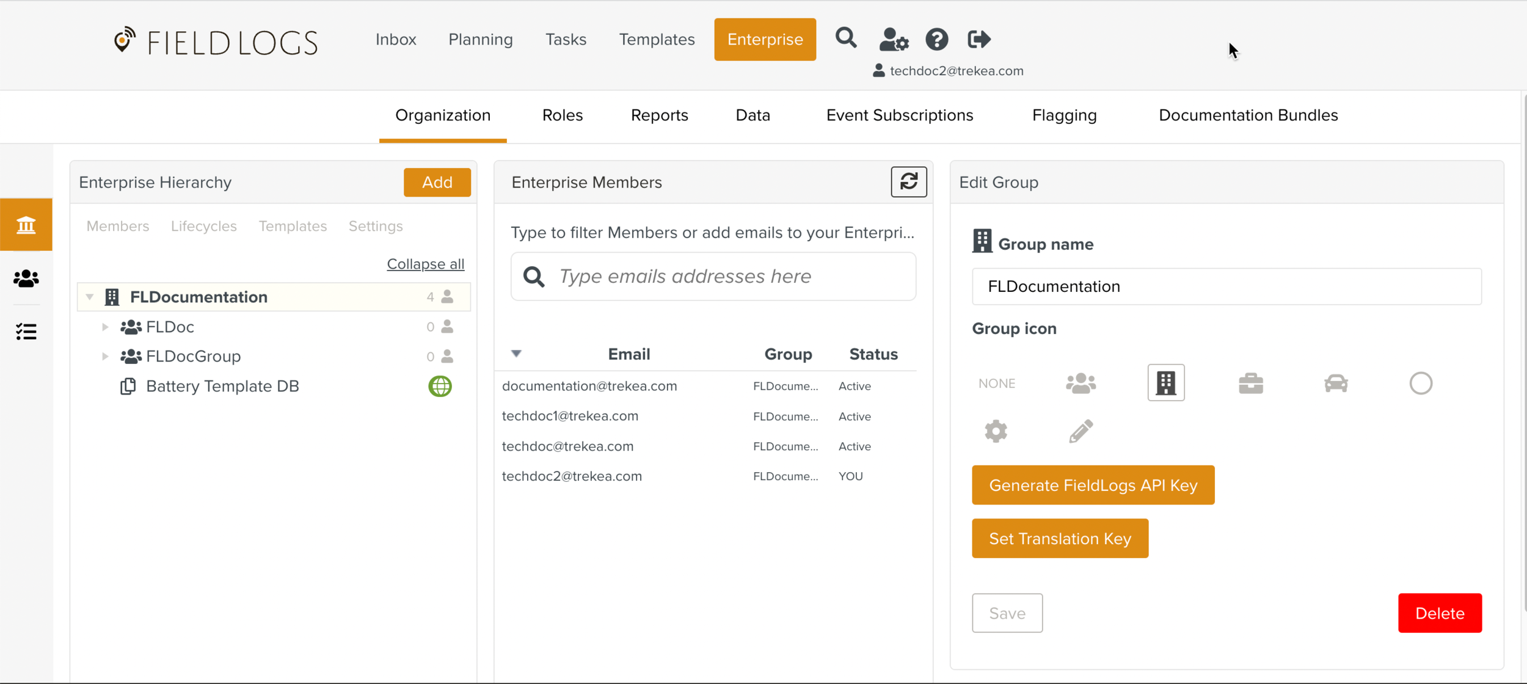Expand the FLDocGroup node
Screen dimensions: 1527x684
pyautogui.click(x=105, y=356)
